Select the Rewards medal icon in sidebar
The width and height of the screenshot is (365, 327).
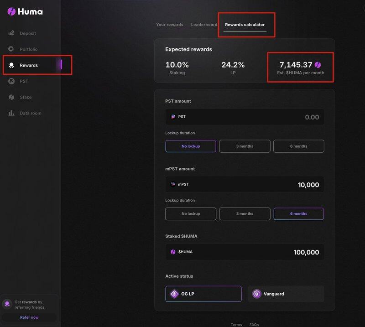pyautogui.click(x=11, y=65)
